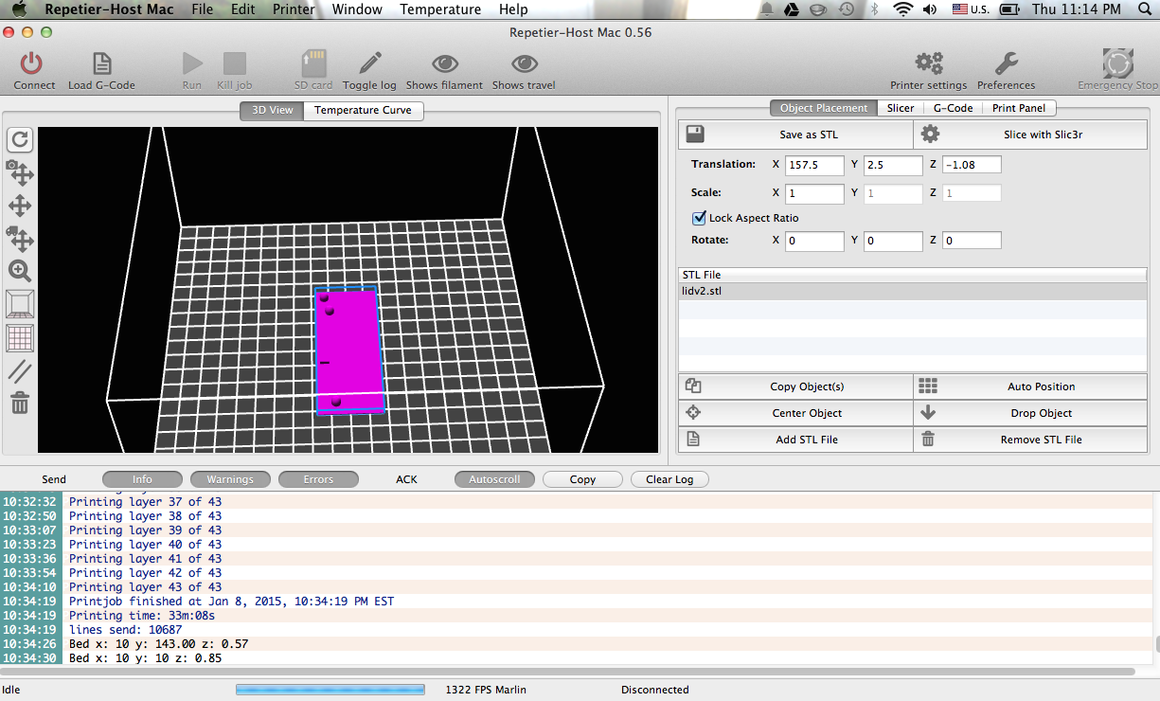
Task: Select the Object Placement tab
Action: click(x=823, y=108)
